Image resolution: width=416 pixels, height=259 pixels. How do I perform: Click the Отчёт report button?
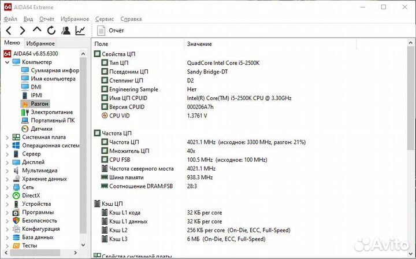coord(110,31)
